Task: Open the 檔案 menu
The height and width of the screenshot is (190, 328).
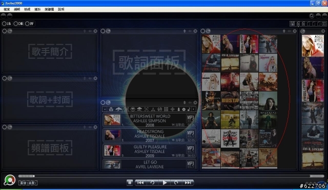Action: [x=7, y=9]
